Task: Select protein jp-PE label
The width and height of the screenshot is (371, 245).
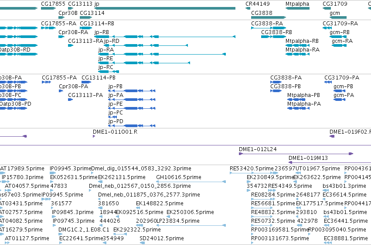Action: coord(116,104)
